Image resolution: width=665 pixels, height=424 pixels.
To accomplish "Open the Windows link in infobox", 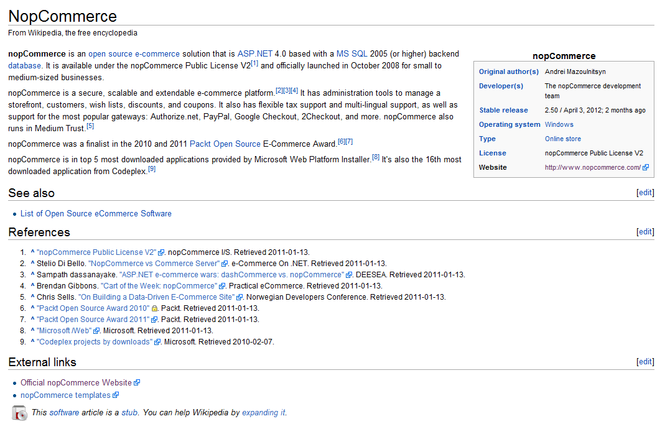I will (x=559, y=125).
